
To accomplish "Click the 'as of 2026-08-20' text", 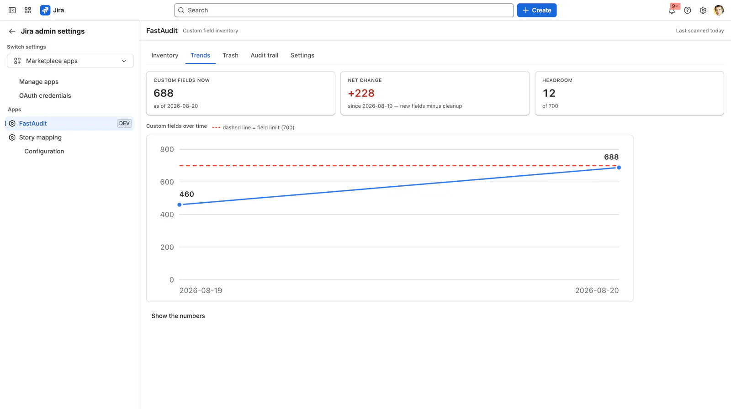I will [176, 106].
